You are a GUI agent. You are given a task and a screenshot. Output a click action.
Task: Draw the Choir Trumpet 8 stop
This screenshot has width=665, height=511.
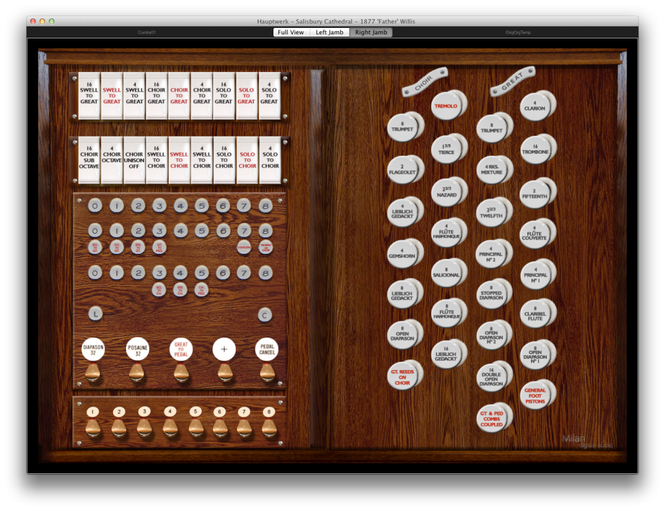tap(402, 128)
